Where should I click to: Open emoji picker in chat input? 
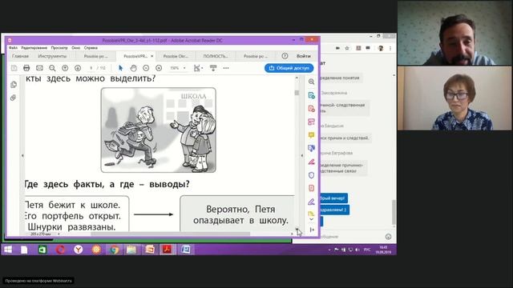coord(388,237)
